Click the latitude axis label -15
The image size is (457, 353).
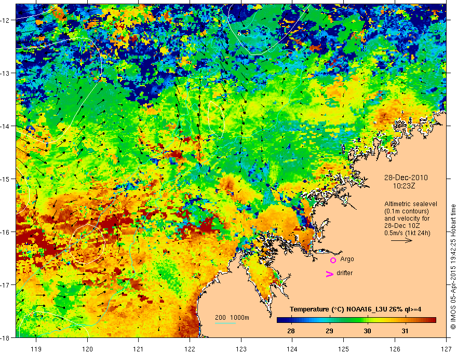pyautogui.click(x=5, y=179)
